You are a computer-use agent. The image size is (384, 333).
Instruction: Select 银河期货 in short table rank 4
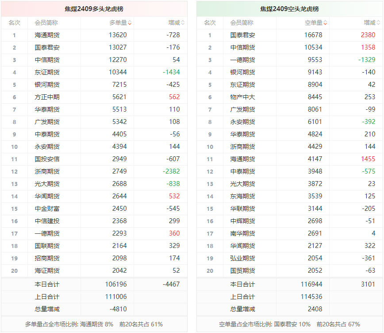[x=242, y=72]
